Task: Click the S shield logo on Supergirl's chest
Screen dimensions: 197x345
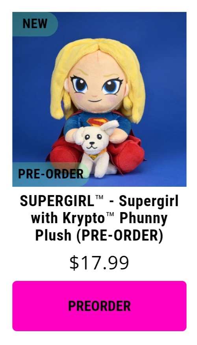Action: [97, 122]
